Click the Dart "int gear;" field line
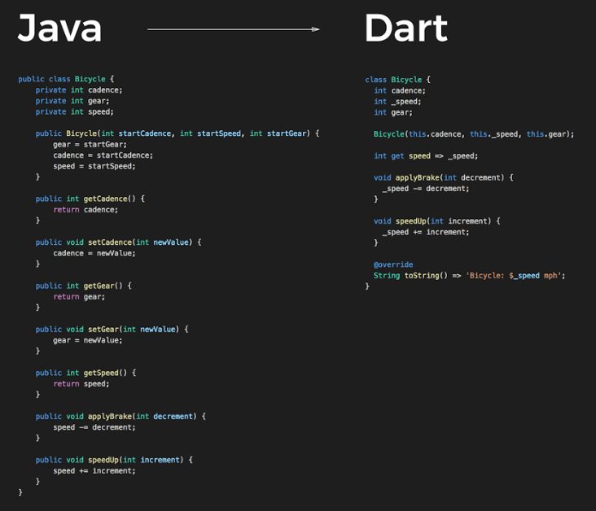This screenshot has height=511, width=596. click(x=392, y=112)
